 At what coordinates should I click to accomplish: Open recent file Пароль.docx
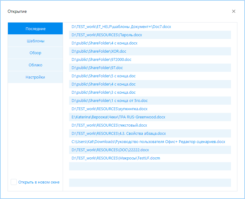coord(107,35)
